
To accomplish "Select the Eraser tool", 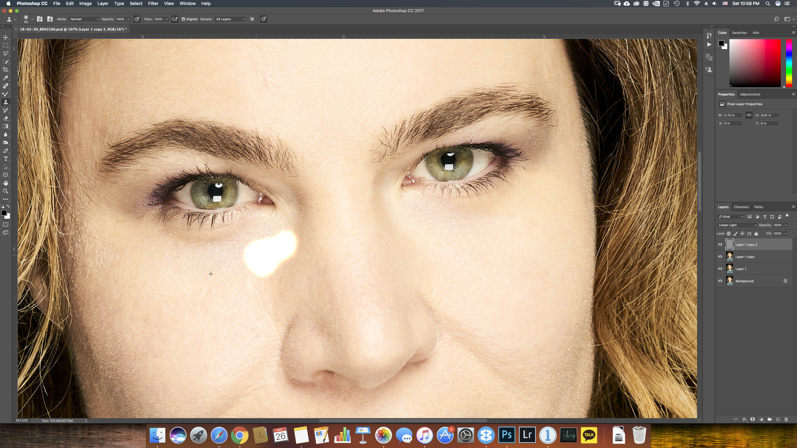I will click(x=6, y=118).
